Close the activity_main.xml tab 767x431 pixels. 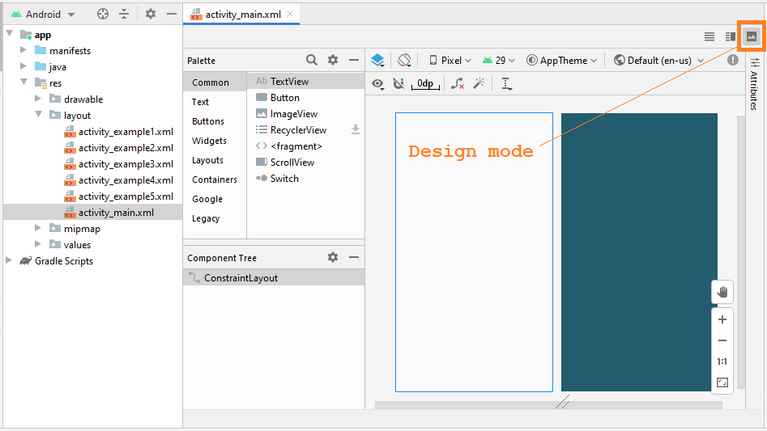290,14
